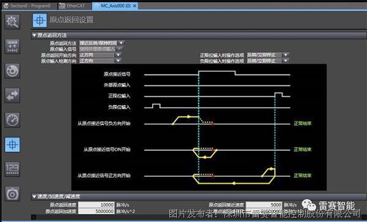Click the 原点返回加速度 field showing 5000000

point(97,211)
